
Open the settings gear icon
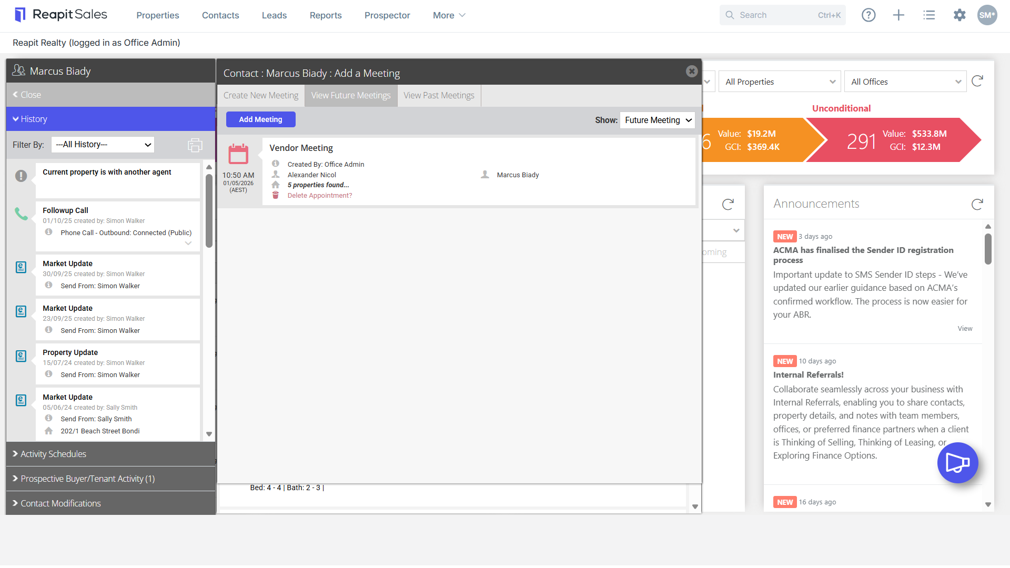(959, 15)
